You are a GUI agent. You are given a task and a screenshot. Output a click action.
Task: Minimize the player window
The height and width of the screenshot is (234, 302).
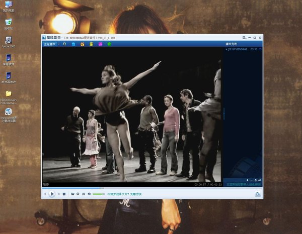(x=250, y=38)
